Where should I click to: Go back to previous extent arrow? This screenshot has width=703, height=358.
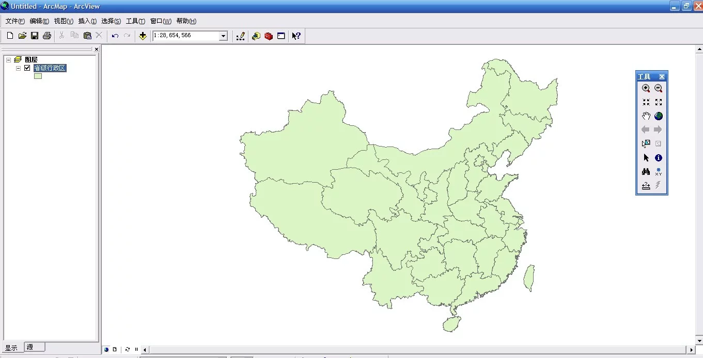(646, 130)
